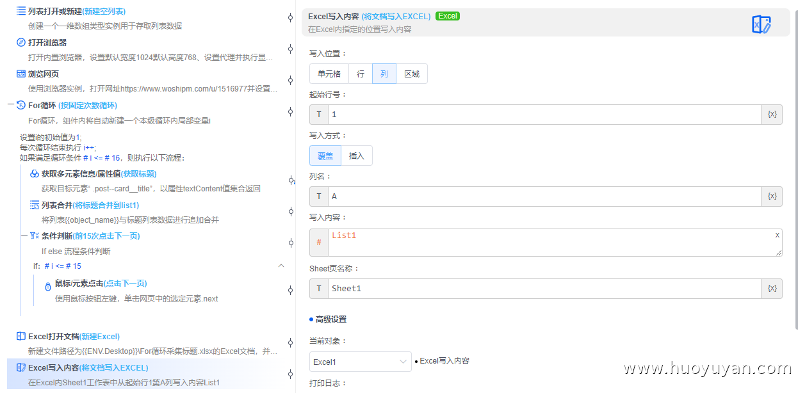Screen dimensions: 798x393
Task: Select the 列表合并 step
Action: pyautogui.click(x=152, y=212)
